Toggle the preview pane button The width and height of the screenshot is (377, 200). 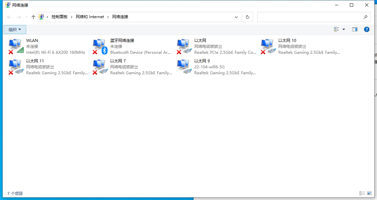click(x=355, y=29)
